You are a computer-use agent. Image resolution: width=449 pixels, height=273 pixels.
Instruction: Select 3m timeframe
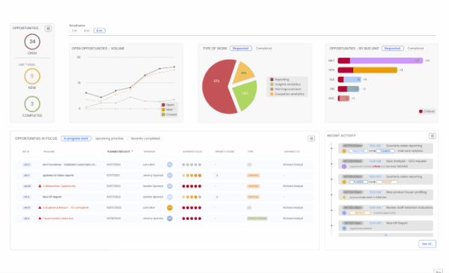tap(87, 31)
